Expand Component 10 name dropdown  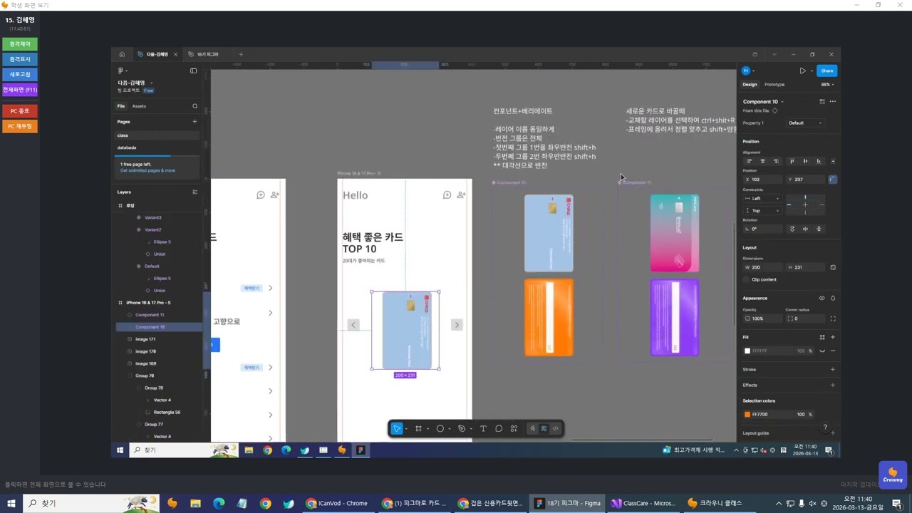(x=782, y=102)
